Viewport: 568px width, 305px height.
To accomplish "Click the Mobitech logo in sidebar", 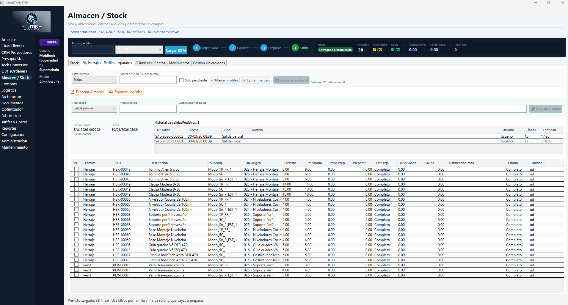I will [32, 21].
